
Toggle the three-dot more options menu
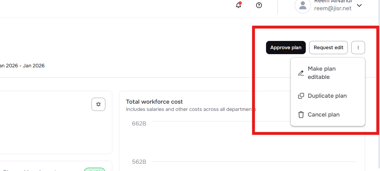click(x=358, y=48)
